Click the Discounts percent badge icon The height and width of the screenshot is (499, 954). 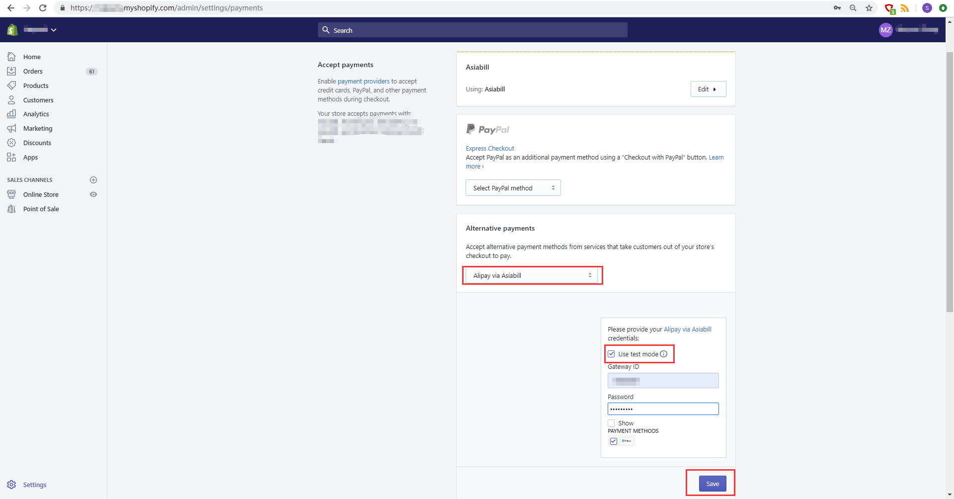click(x=11, y=143)
